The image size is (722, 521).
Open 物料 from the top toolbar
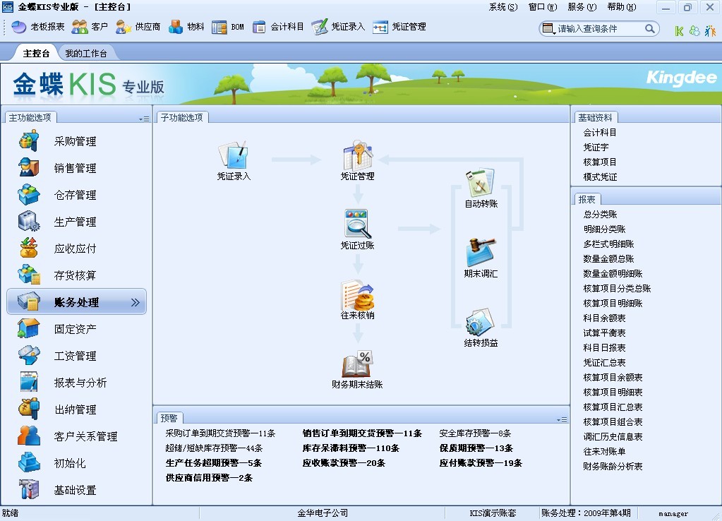point(186,27)
